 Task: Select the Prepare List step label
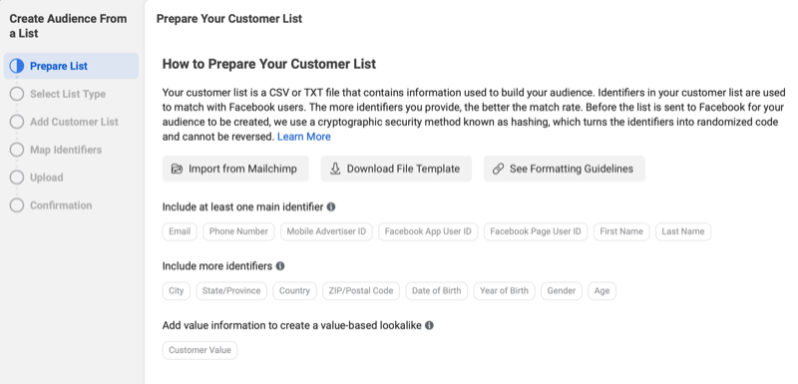click(59, 66)
